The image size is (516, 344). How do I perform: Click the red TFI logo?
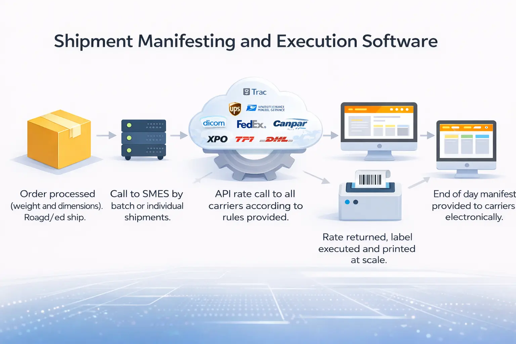[245, 139]
